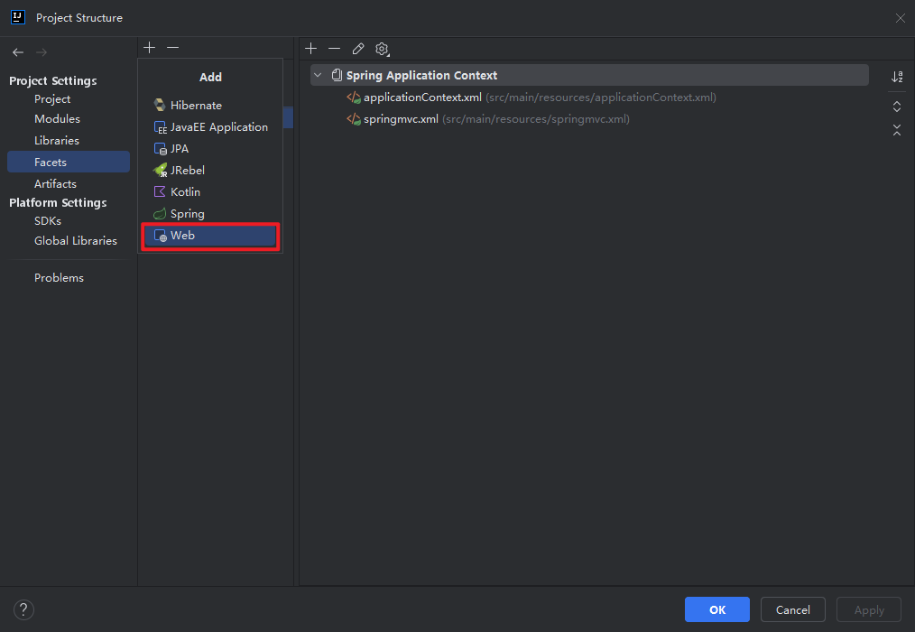Click the IntelliJ IDEA logo icon
Viewport: 915px width, 632px height.
(18, 17)
